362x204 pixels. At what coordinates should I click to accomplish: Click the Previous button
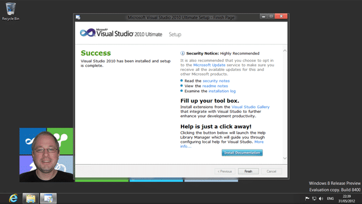click(225, 171)
